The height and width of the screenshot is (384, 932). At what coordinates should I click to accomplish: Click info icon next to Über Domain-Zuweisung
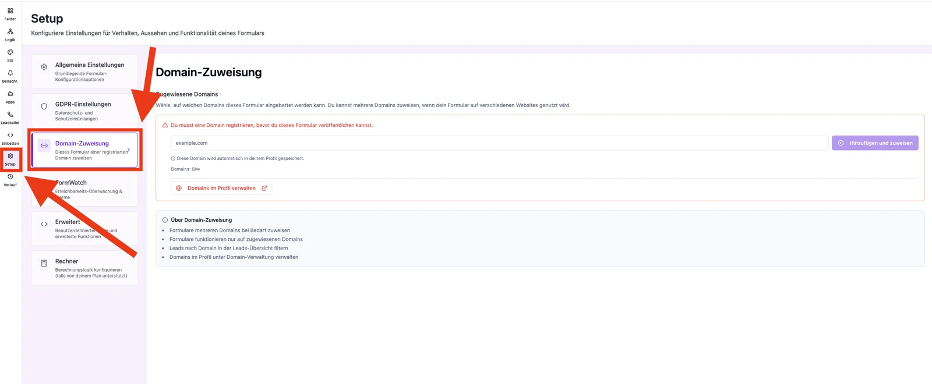click(165, 220)
